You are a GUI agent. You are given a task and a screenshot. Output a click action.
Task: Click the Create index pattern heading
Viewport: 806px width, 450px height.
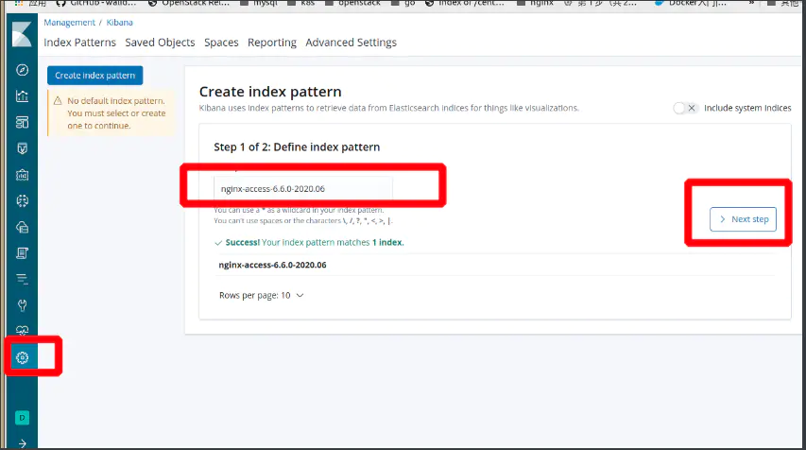pyautogui.click(x=270, y=92)
